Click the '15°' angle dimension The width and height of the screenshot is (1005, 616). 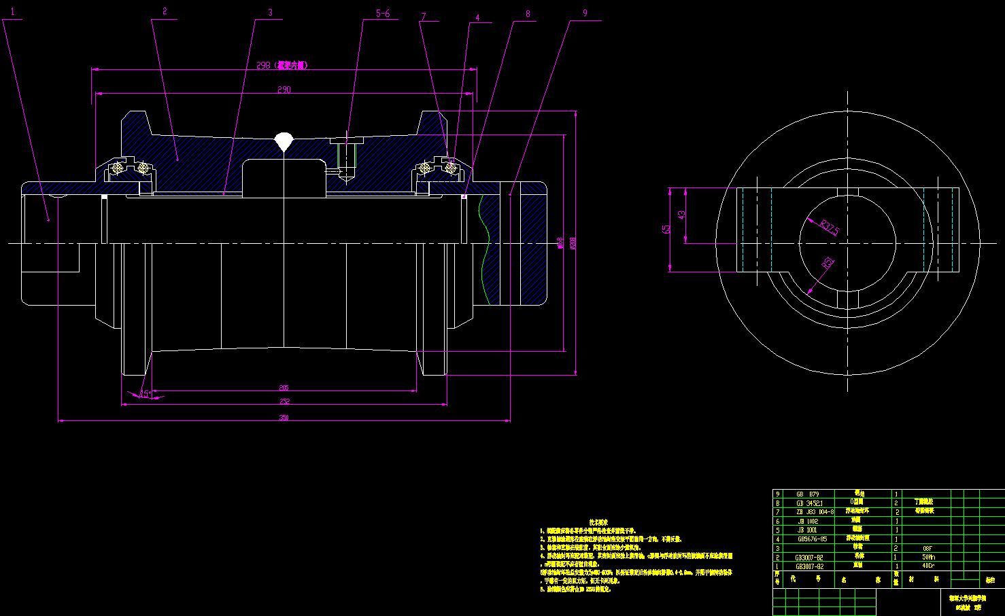[x=145, y=393]
